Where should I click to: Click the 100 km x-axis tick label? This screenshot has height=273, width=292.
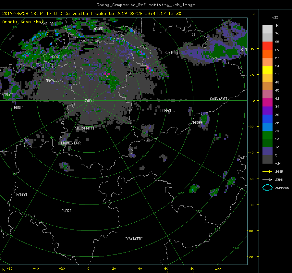(x=218, y=269)
